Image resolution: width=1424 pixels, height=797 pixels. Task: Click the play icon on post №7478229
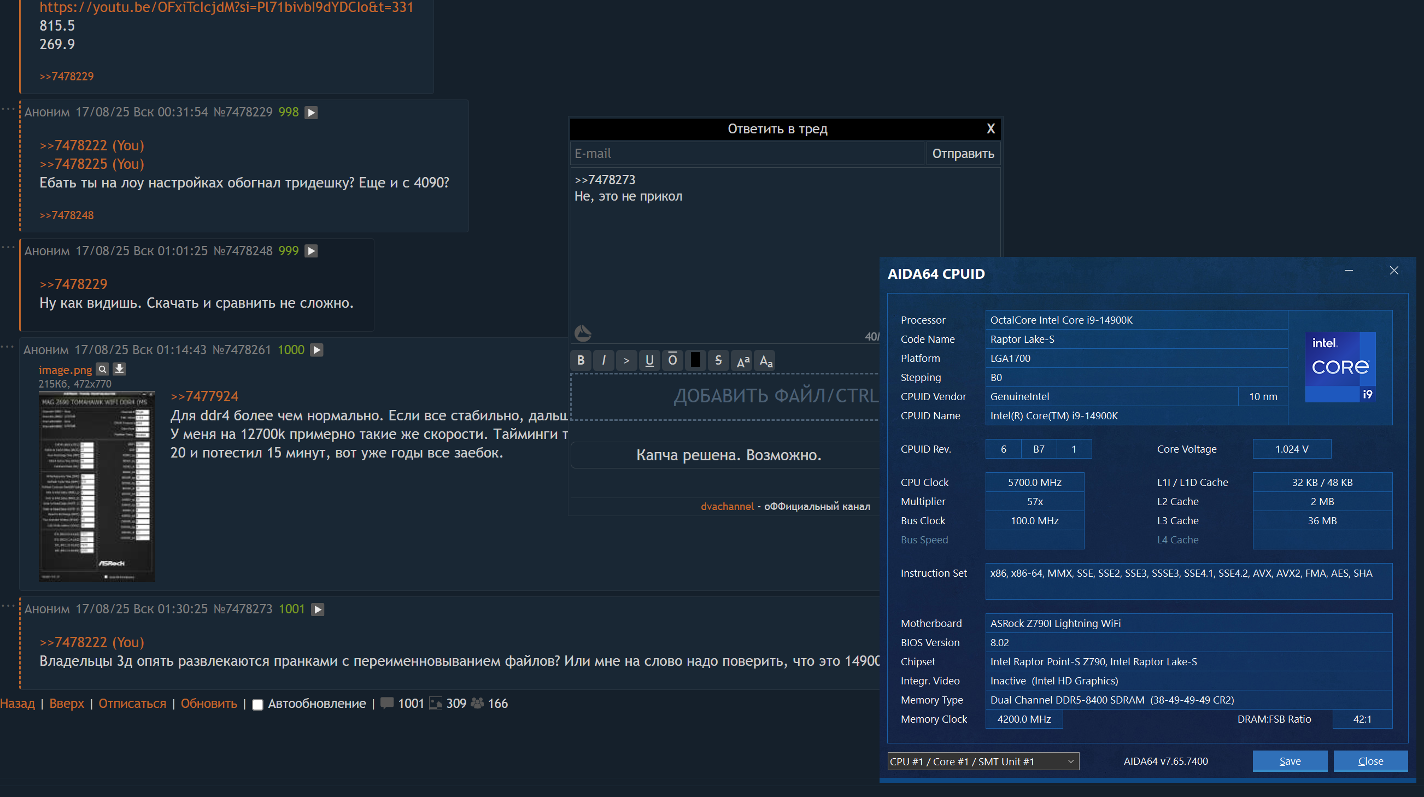311,113
